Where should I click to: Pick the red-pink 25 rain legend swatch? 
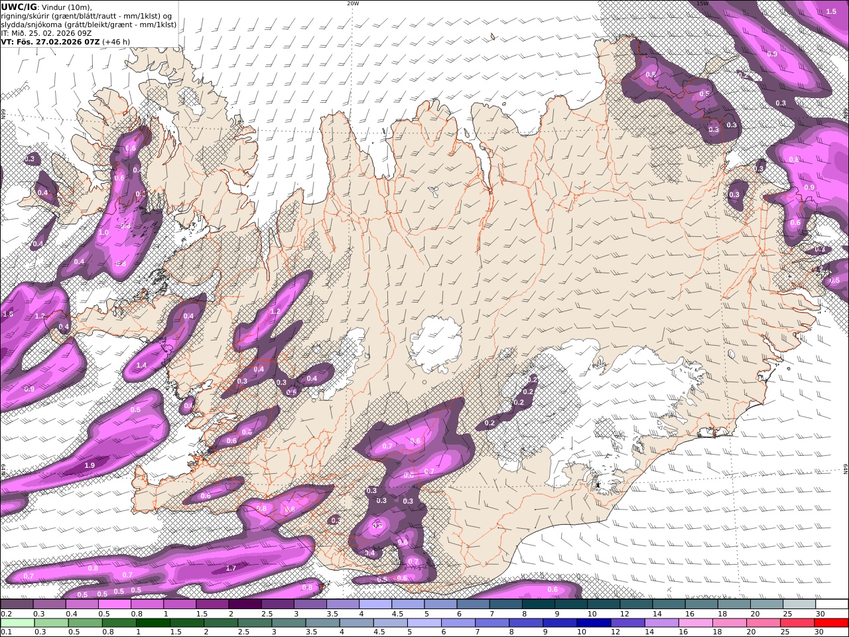click(x=797, y=623)
